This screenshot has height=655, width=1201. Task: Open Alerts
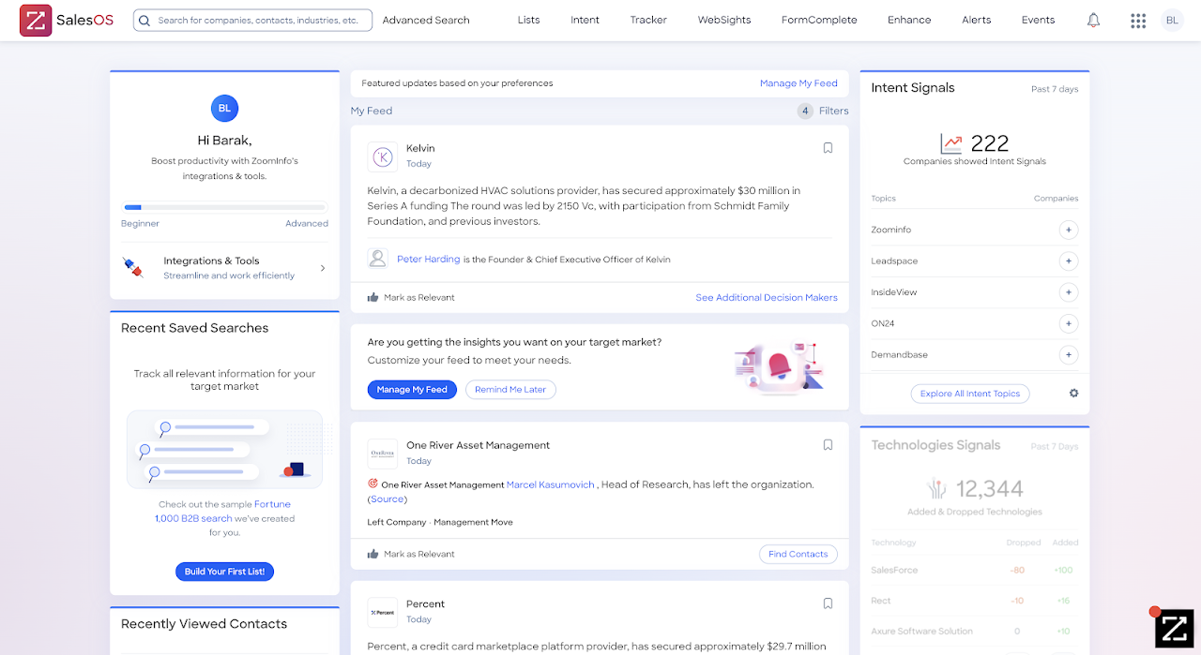(976, 20)
